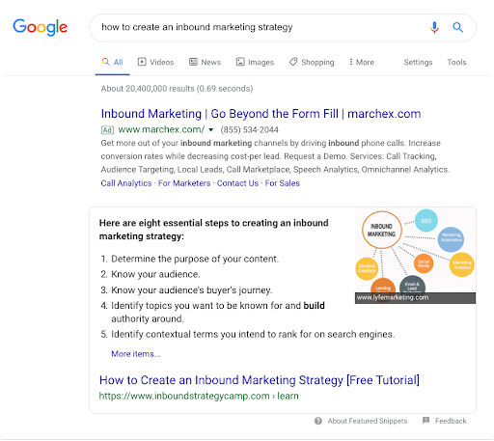
Task: Expand the More menu
Action: tap(362, 62)
